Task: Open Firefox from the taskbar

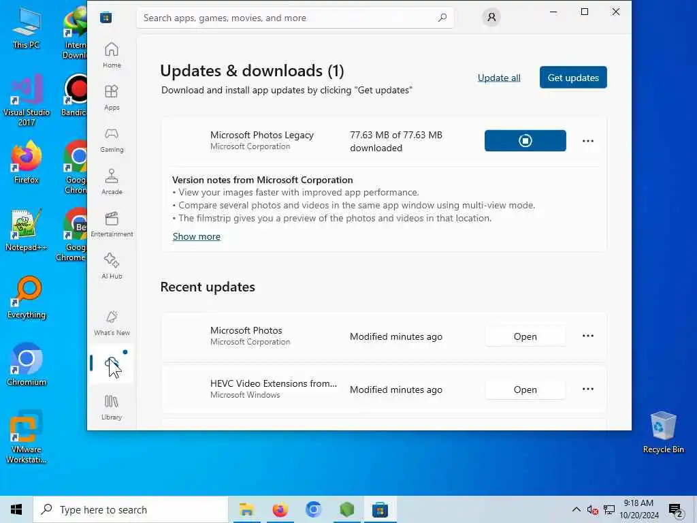Action: pos(280,509)
